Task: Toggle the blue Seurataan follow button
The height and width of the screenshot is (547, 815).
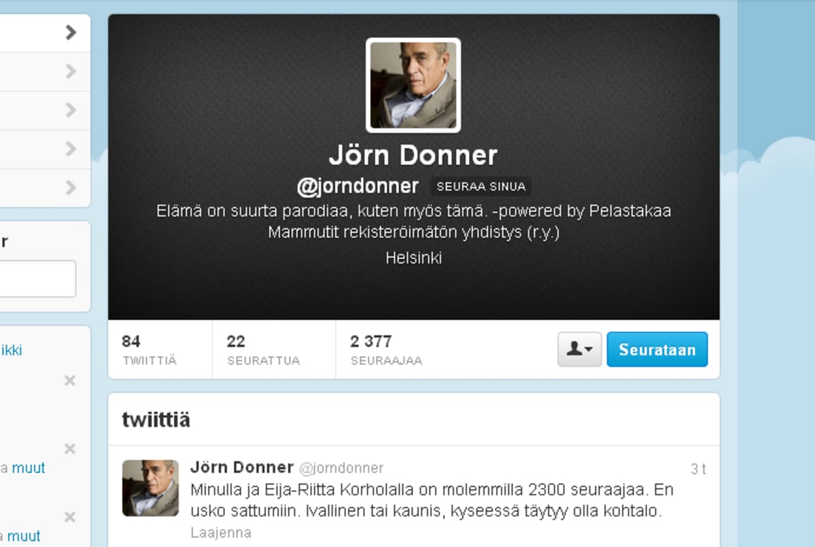Action: click(657, 349)
